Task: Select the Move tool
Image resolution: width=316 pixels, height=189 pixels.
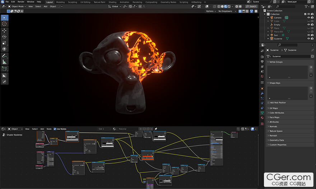Action: point(4,30)
